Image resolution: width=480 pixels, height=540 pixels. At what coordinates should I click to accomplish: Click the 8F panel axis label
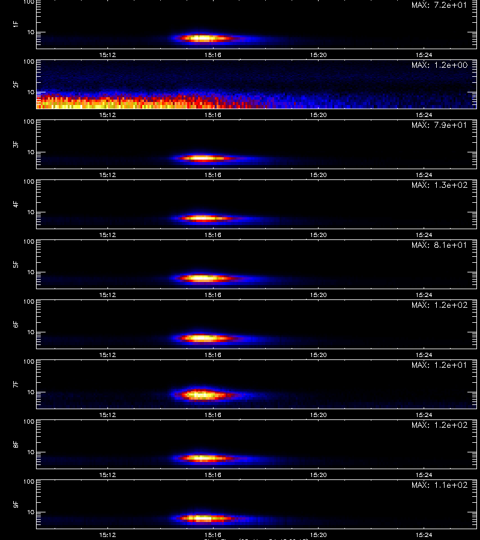[x=16, y=444]
